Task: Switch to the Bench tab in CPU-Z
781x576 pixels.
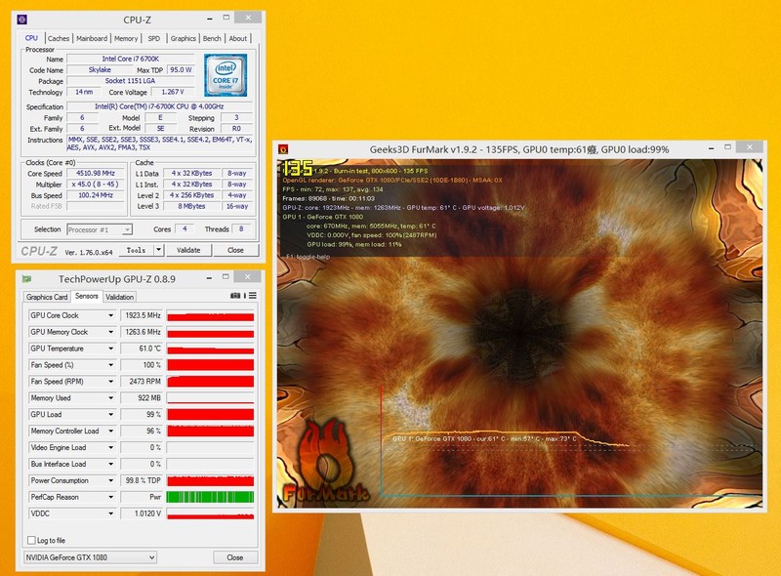Action: tap(212, 38)
